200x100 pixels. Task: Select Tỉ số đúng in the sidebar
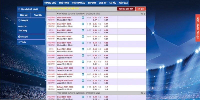pyautogui.click(x=22, y=30)
